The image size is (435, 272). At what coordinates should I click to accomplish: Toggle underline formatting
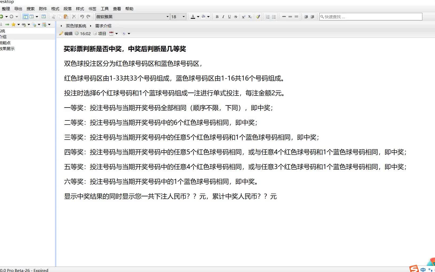click(x=229, y=17)
